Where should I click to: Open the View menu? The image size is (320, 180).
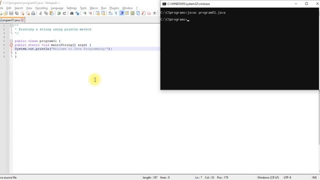tap(29, 8)
